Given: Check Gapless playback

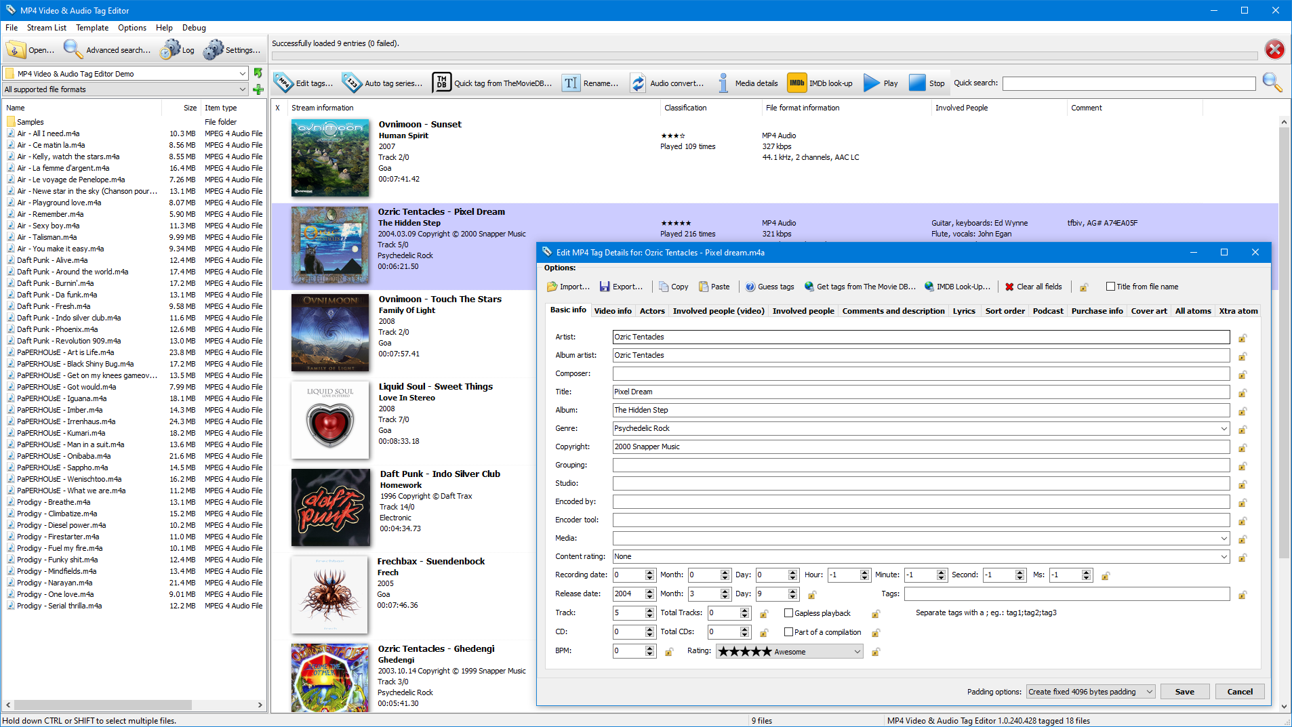Looking at the screenshot, I should coord(788,613).
